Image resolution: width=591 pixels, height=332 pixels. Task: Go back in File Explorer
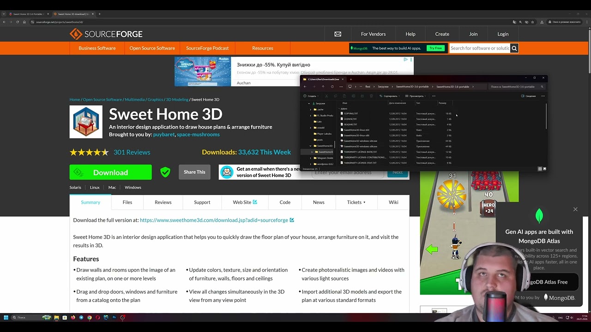point(305,87)
